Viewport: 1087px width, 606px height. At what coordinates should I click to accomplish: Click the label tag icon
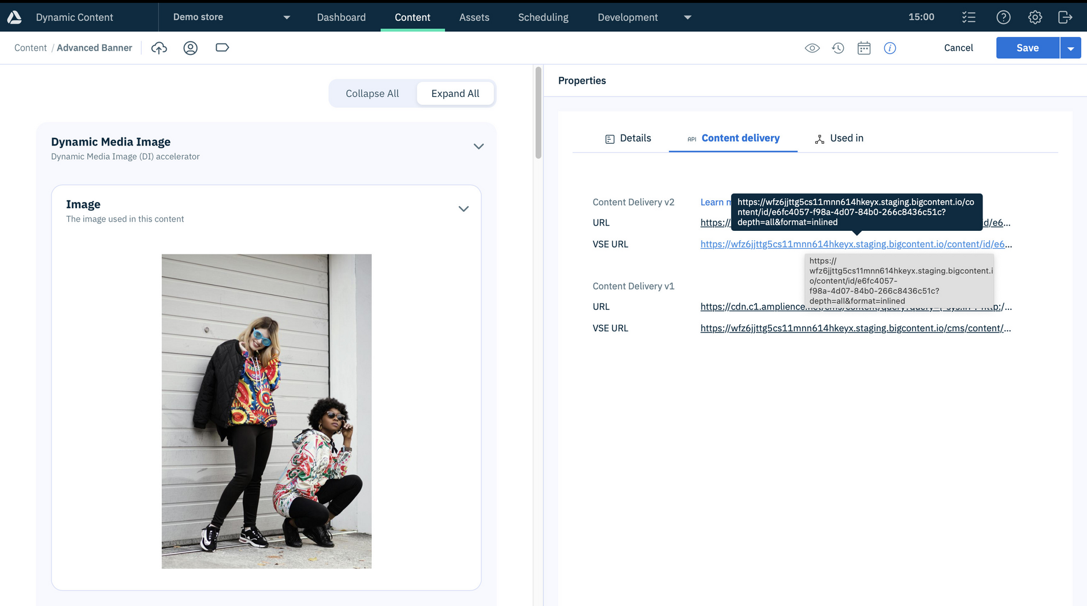tap(222, 47)
